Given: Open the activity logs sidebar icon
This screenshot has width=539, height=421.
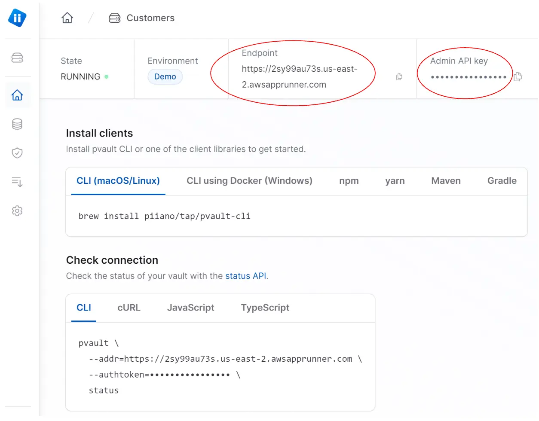Looking at the screenshot, I should click(x=17, y=182).
